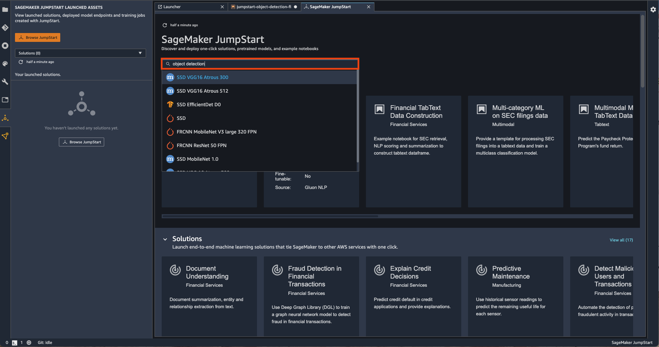This screenshot has height=347, width=659.
Task: Click the Gluon NLP source value
Action: point(316,188)
